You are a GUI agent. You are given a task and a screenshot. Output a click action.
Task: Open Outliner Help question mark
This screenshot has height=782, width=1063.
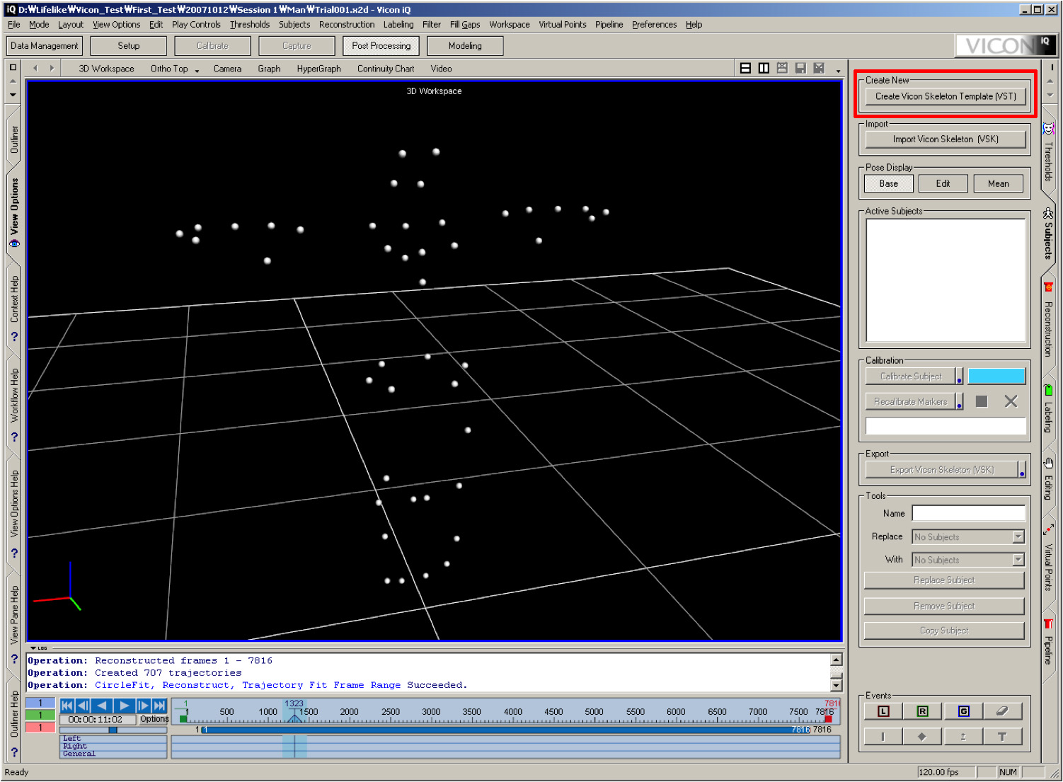(14, 752)
